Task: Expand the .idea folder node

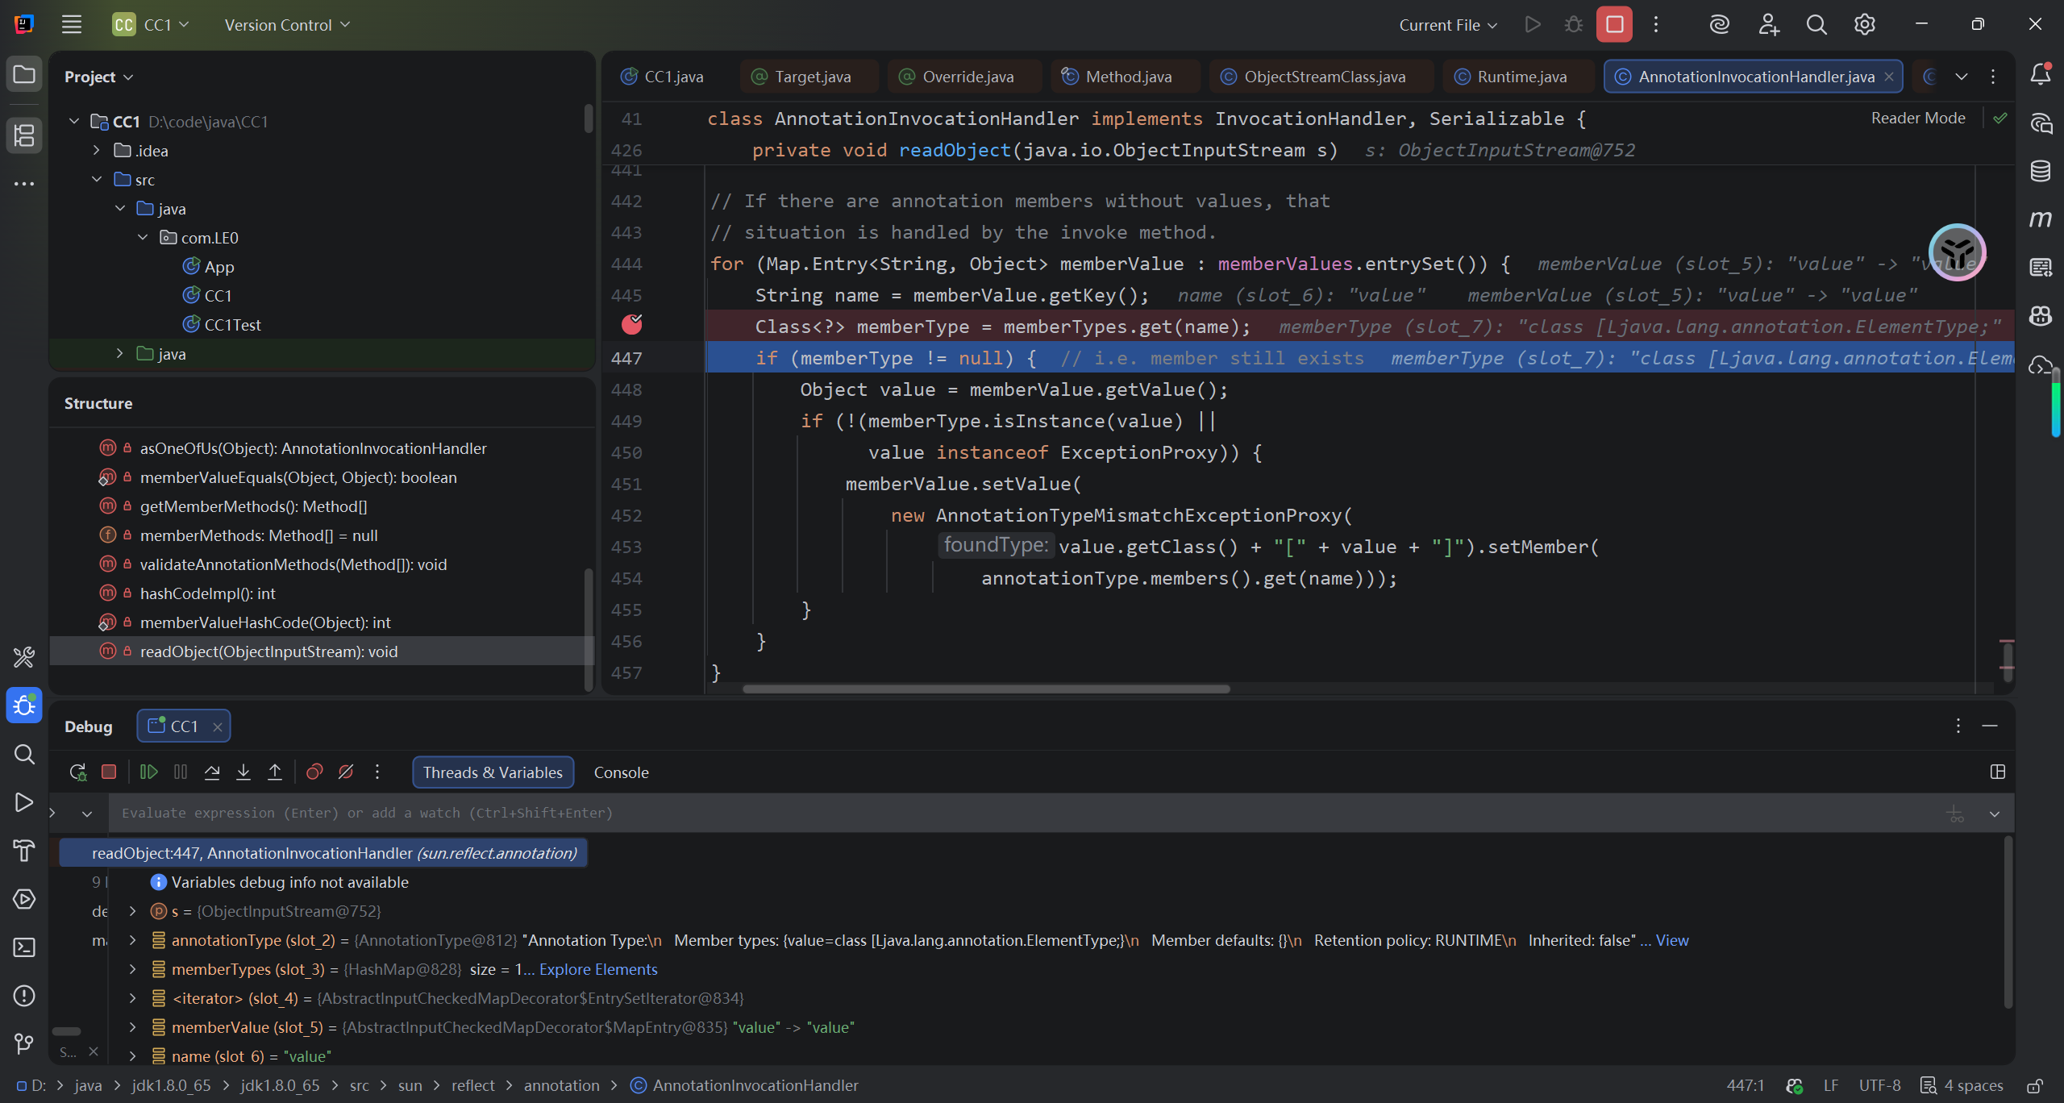Action: [97, 151]
